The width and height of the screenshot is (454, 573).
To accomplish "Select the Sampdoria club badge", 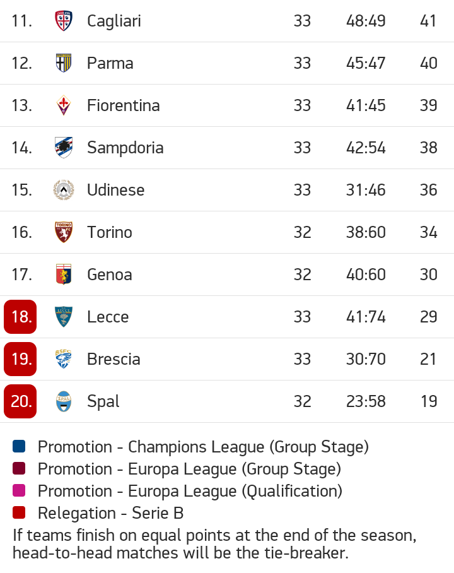I will 64,148.
